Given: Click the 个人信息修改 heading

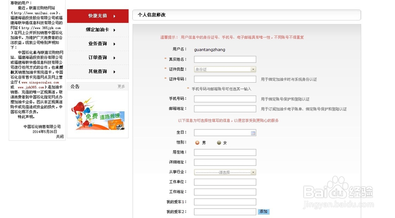Looking at the screenshot, I should [x=152, y=15].
